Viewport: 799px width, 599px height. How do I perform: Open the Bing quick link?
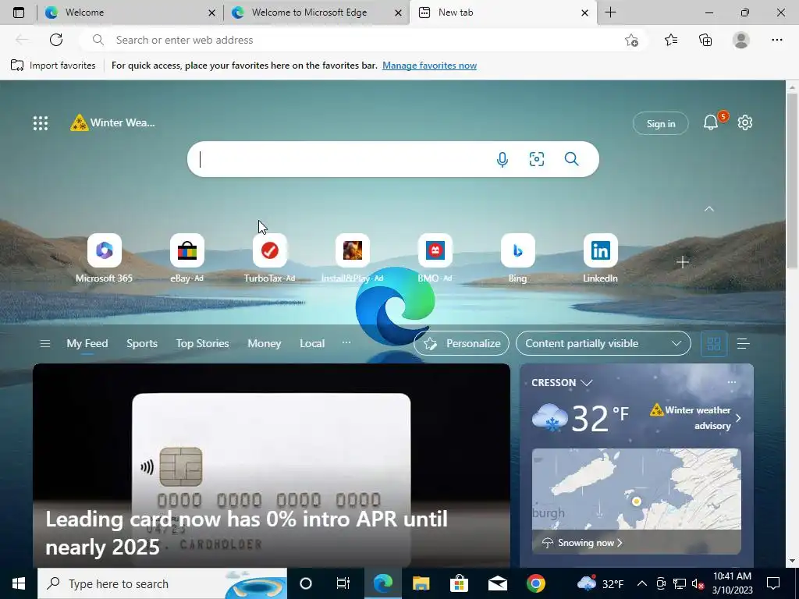pyautogui.click(x=518, y=258)
